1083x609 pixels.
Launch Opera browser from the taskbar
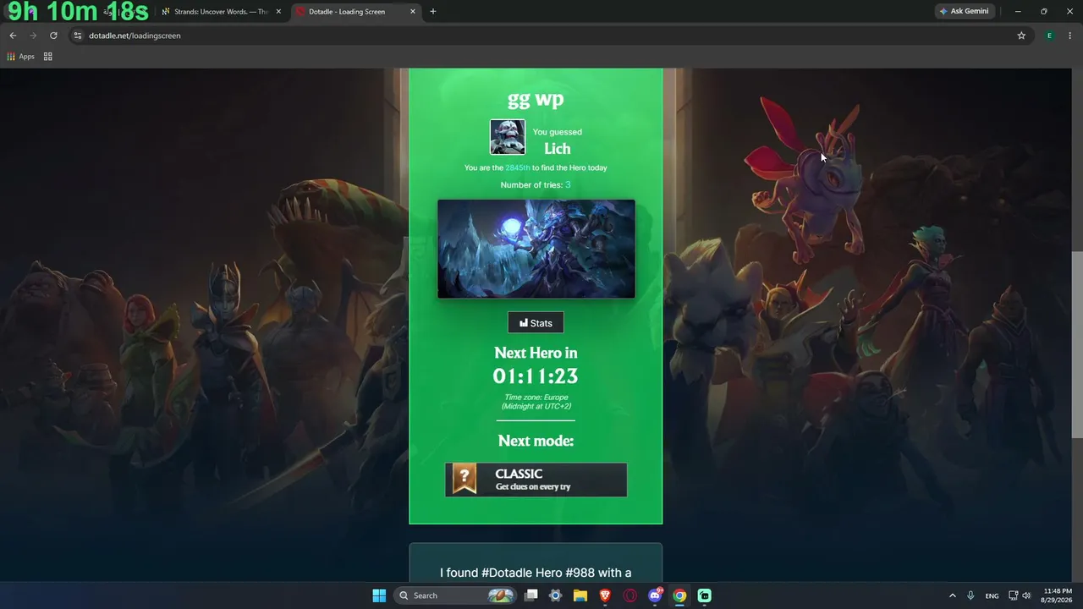pos(630,595)
